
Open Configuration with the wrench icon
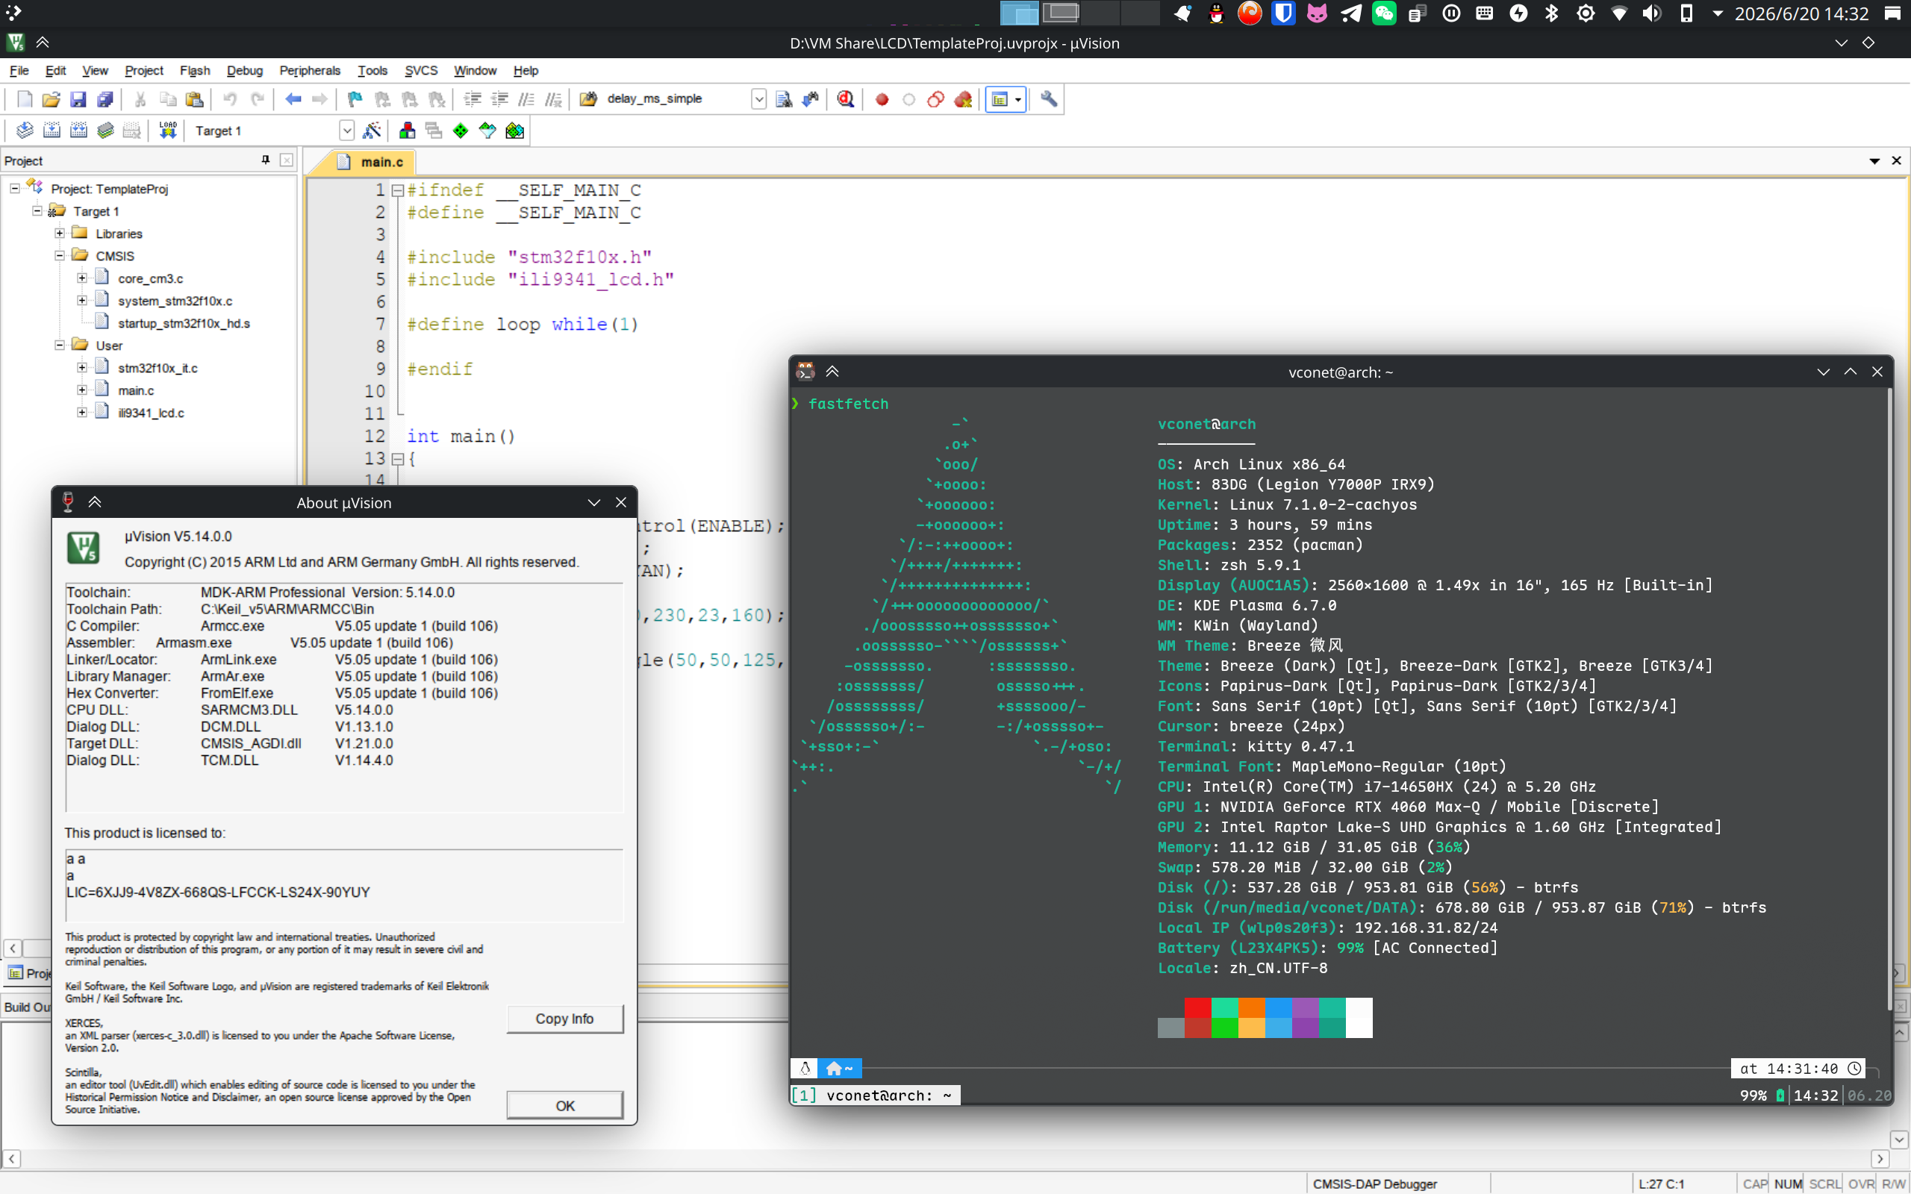pyautogui.click(x=1049, y=99)
